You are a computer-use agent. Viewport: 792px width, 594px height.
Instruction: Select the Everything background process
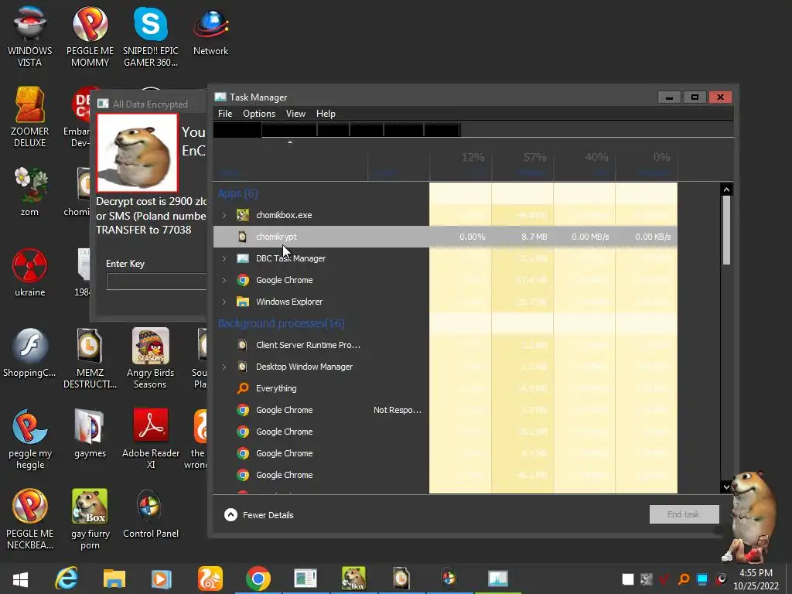[445, 388]
